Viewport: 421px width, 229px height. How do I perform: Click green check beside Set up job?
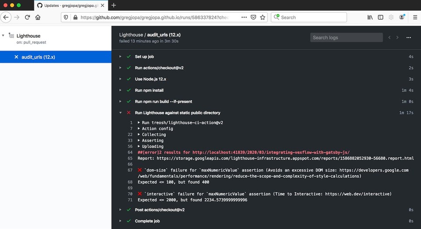(128, 57)
